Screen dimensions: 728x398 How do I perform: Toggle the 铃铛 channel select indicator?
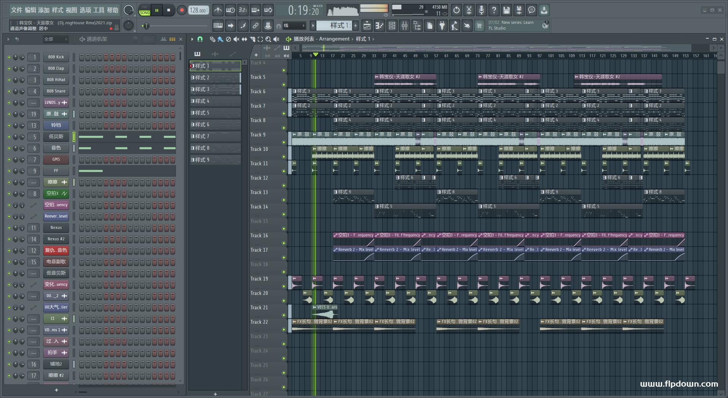click(x=74, y=125)
